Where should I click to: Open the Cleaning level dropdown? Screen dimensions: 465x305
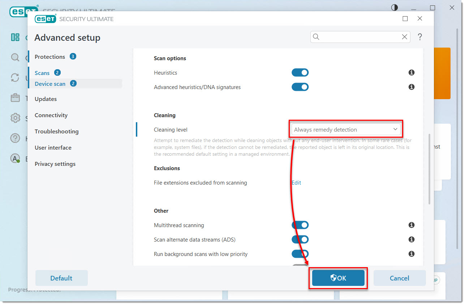(346, 129)
